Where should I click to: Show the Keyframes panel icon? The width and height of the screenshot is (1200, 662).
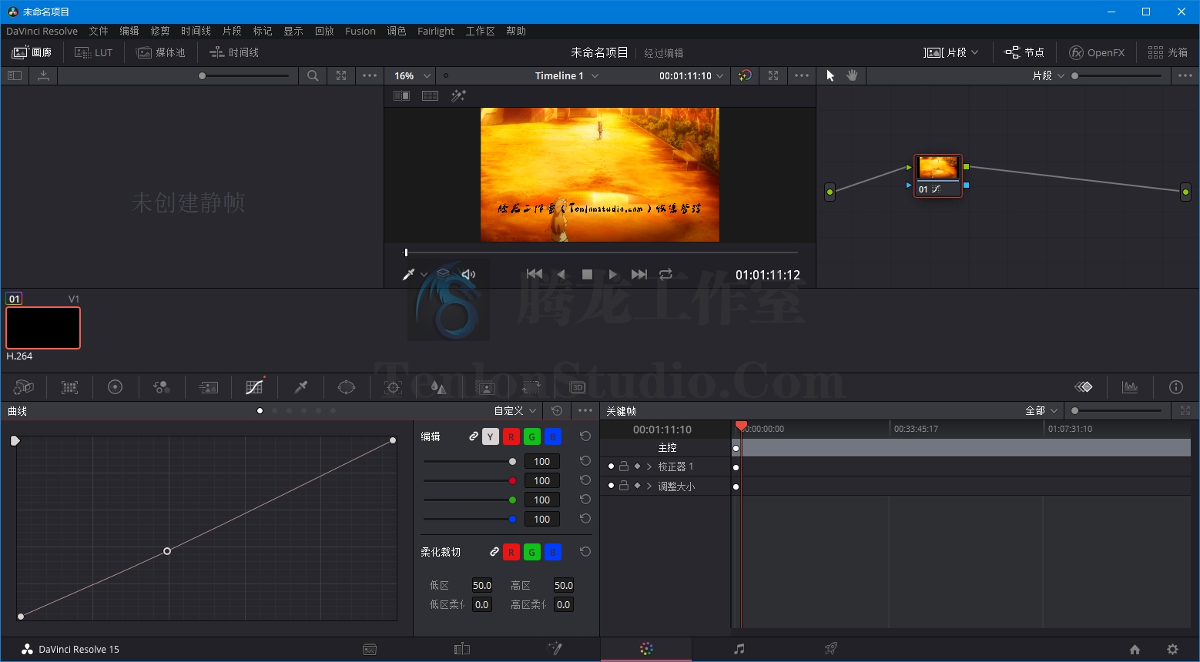coord(1084,387)
